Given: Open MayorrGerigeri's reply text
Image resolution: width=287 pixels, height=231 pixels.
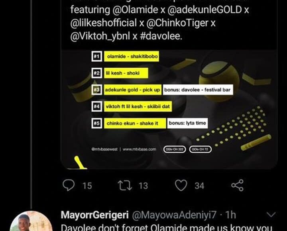Looking at the screenshot, I should click(167, 227).
